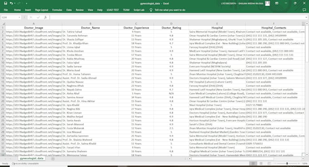Switch to the Home ribbon tab
This screenshot has height=167, width=309.
tap(17, 10)
